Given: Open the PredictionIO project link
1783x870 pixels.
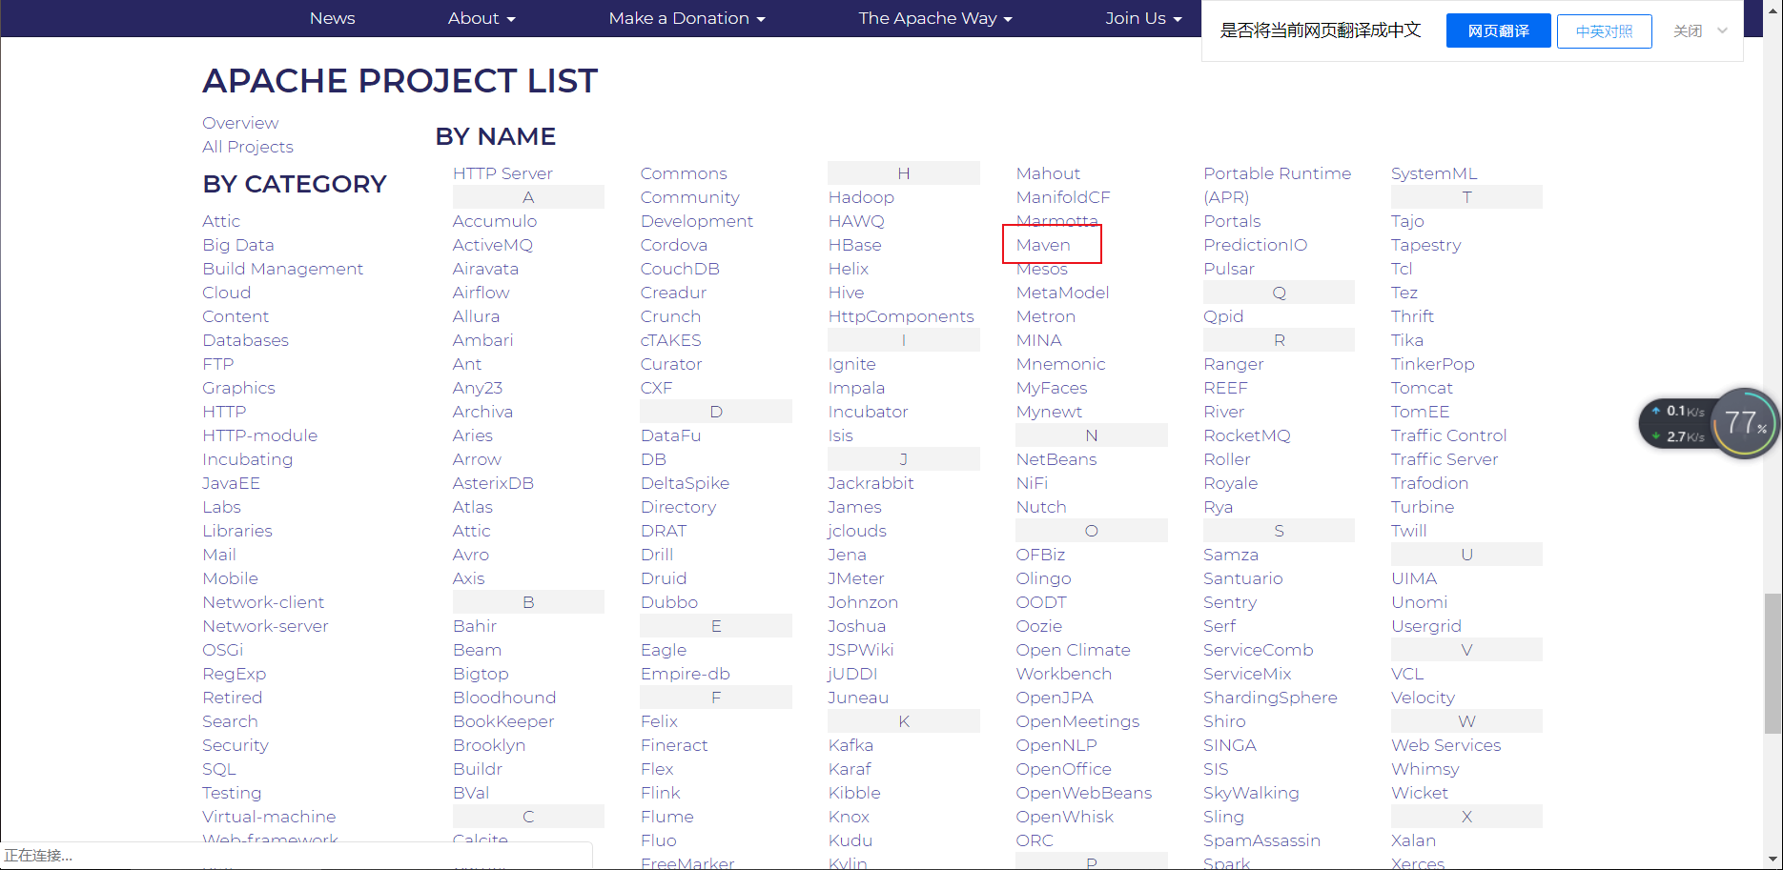Looking at the screenshot, I should pos(1255,245).
